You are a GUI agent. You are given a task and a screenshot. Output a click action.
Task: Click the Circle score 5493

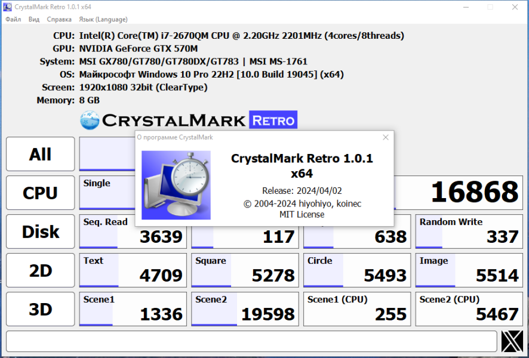[x=357, y=270]
